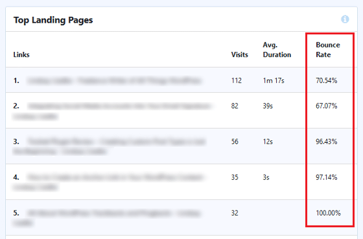Click the Visits column header

[x=240, y=55]
